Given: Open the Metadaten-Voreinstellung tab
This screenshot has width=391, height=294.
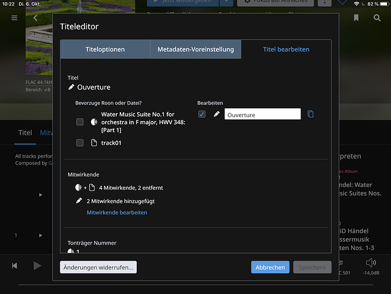Looking at the screenshot, I should [x=195, y=49].
